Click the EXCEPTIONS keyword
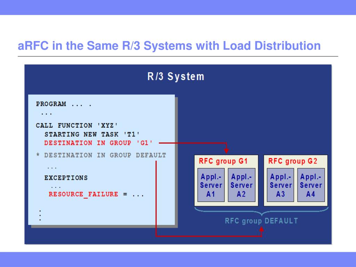This screenshot has height=267, width=356. (66, 178)
